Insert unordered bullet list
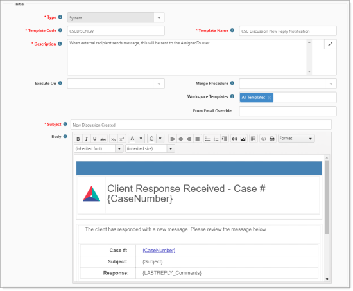Screen dimensions: 353x291 pos(207,139)
